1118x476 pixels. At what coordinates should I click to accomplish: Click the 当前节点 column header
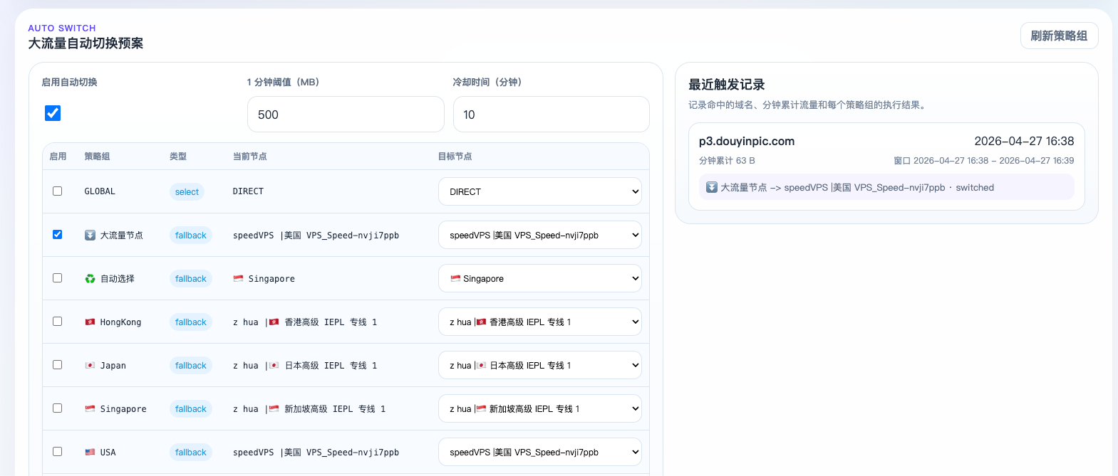tap(250, 157)
